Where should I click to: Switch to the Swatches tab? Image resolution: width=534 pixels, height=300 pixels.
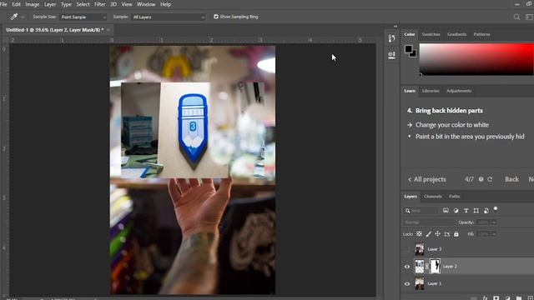[431, 34]
